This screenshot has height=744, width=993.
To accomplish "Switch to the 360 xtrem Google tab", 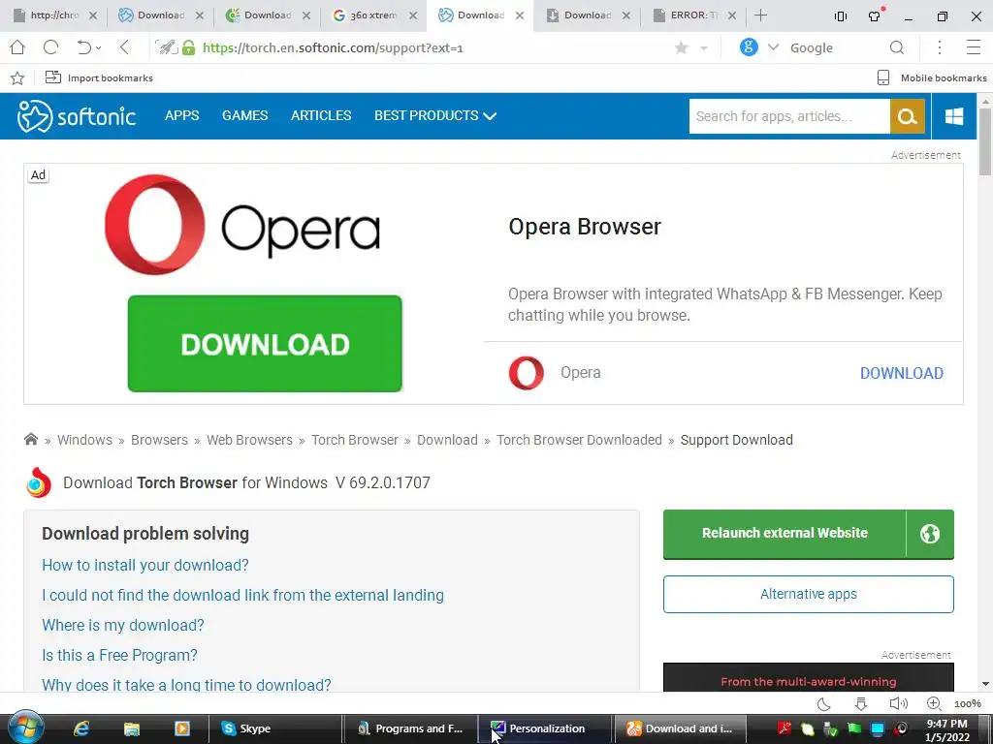I will click(373, 15).
